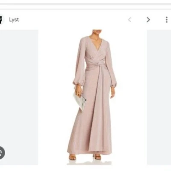Open the pink dress product image
Screen dimensions: 171x171
93,97
